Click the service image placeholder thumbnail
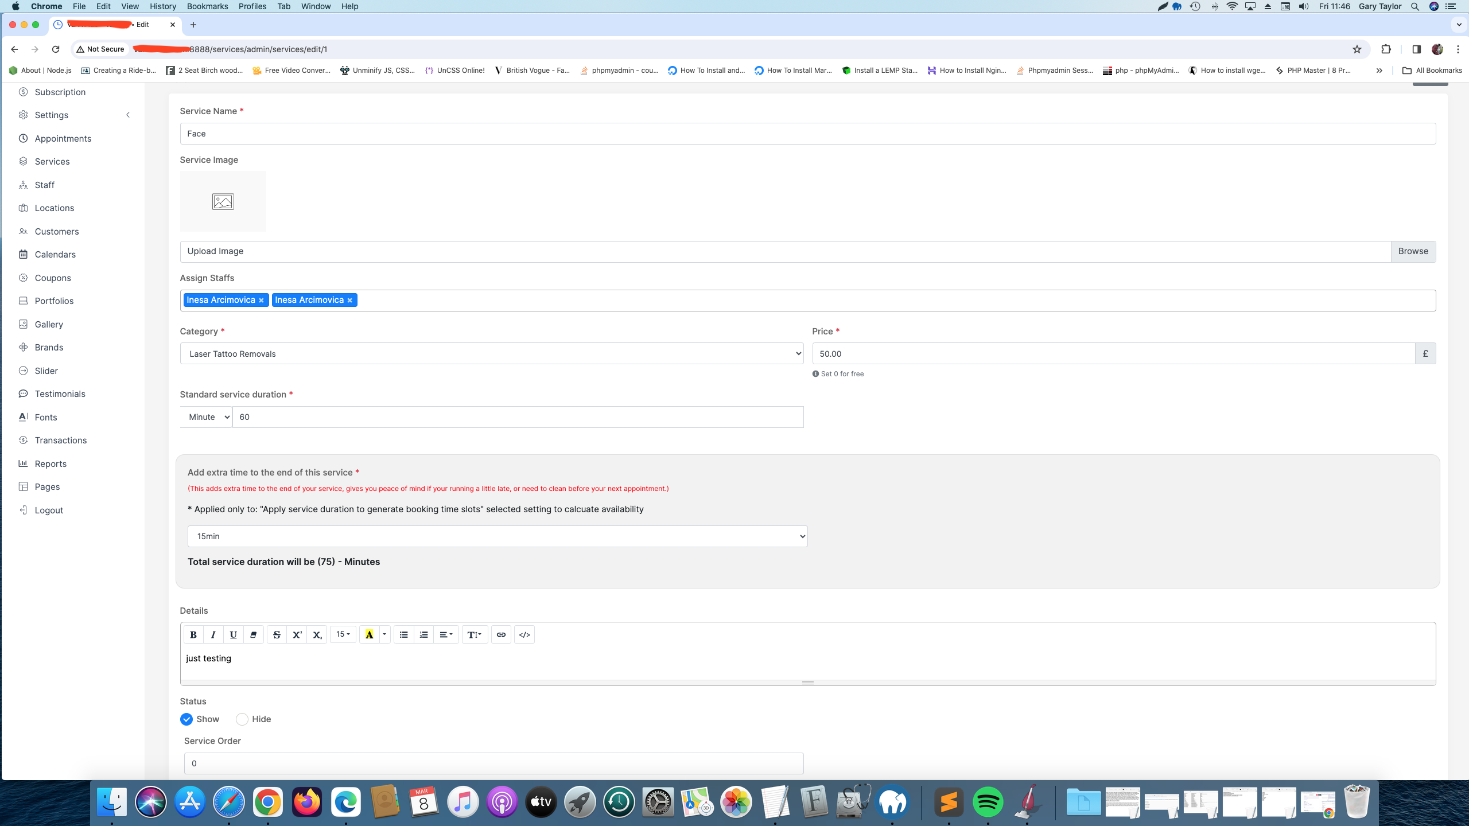The image size is (1469, 826). click(223, 201)
